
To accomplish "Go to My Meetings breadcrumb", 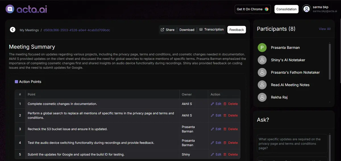I will (29, 30).
